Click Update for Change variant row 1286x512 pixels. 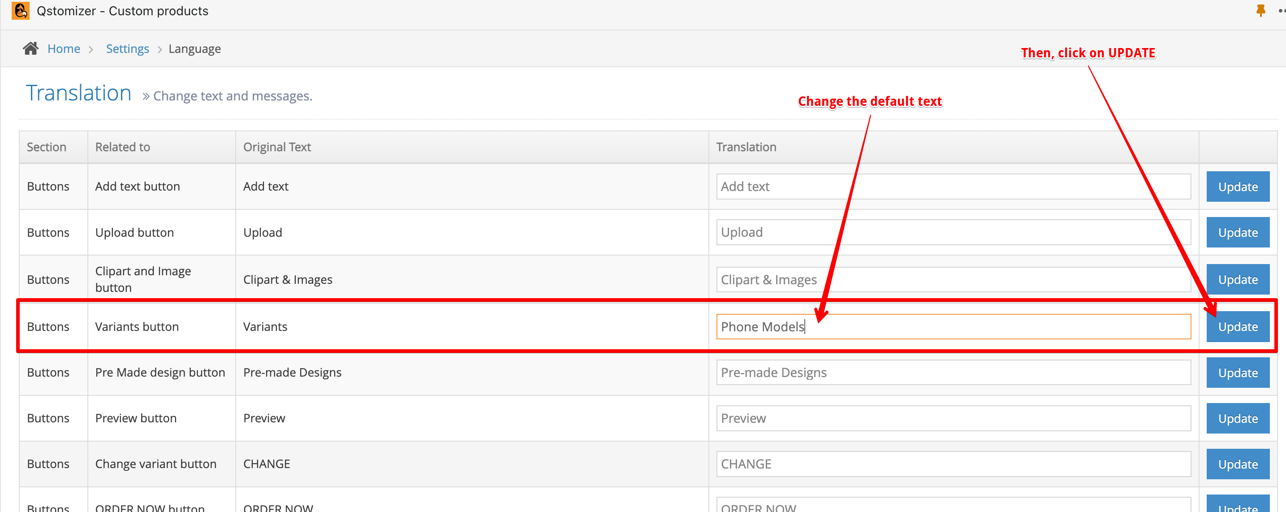tap(1238, 464)
